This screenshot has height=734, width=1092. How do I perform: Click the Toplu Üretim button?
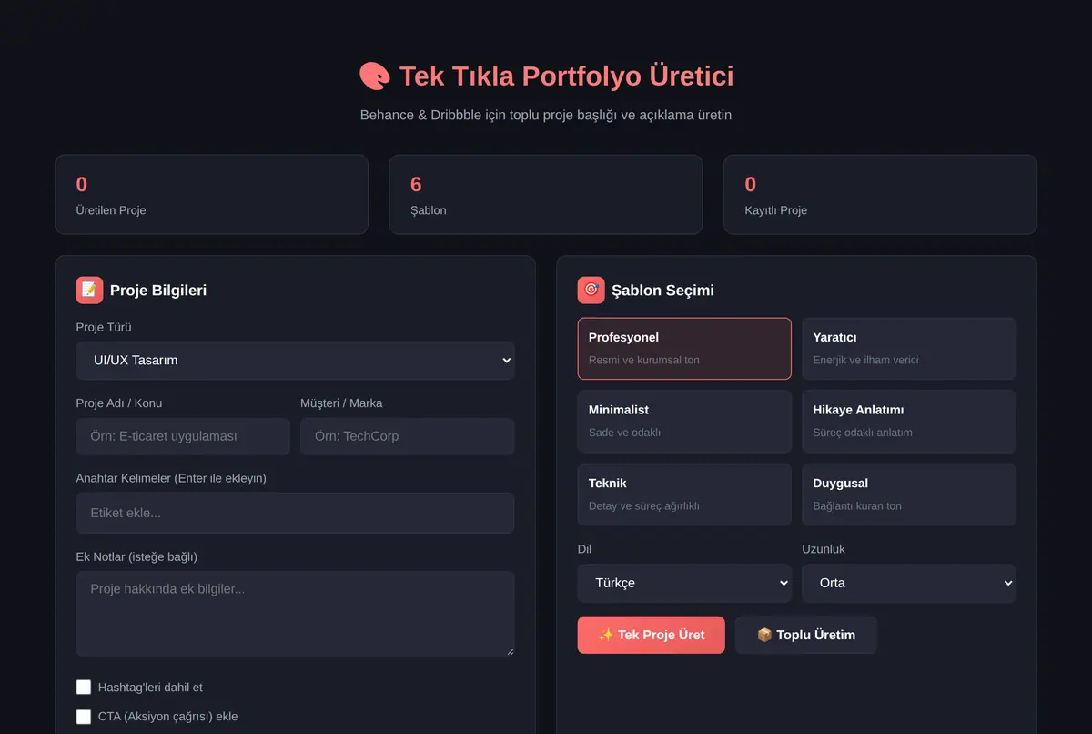click(x=806, y=635)
